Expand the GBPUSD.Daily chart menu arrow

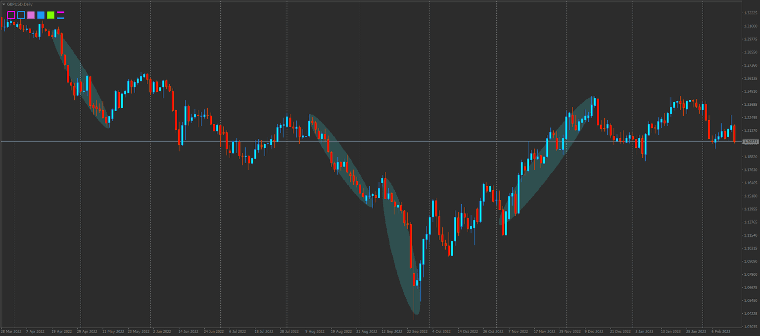point(3,4)
